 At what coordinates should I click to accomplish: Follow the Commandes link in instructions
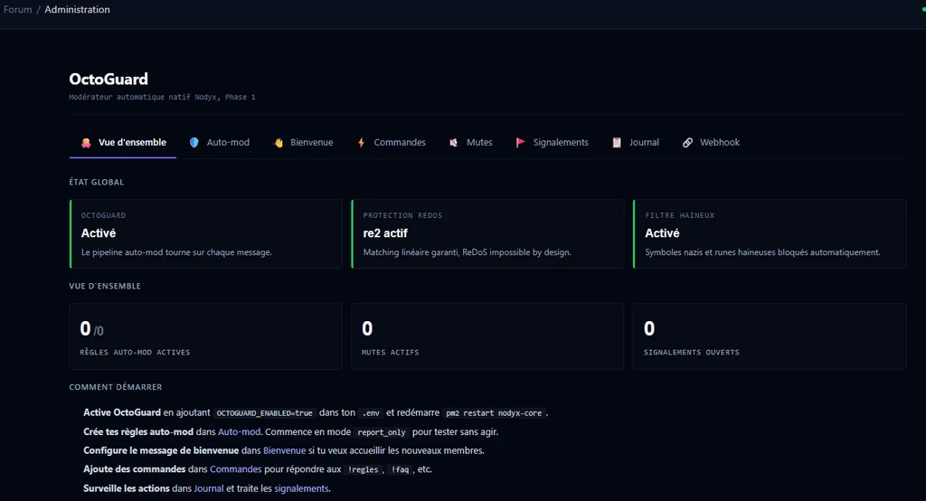click(x=236, y=469)
